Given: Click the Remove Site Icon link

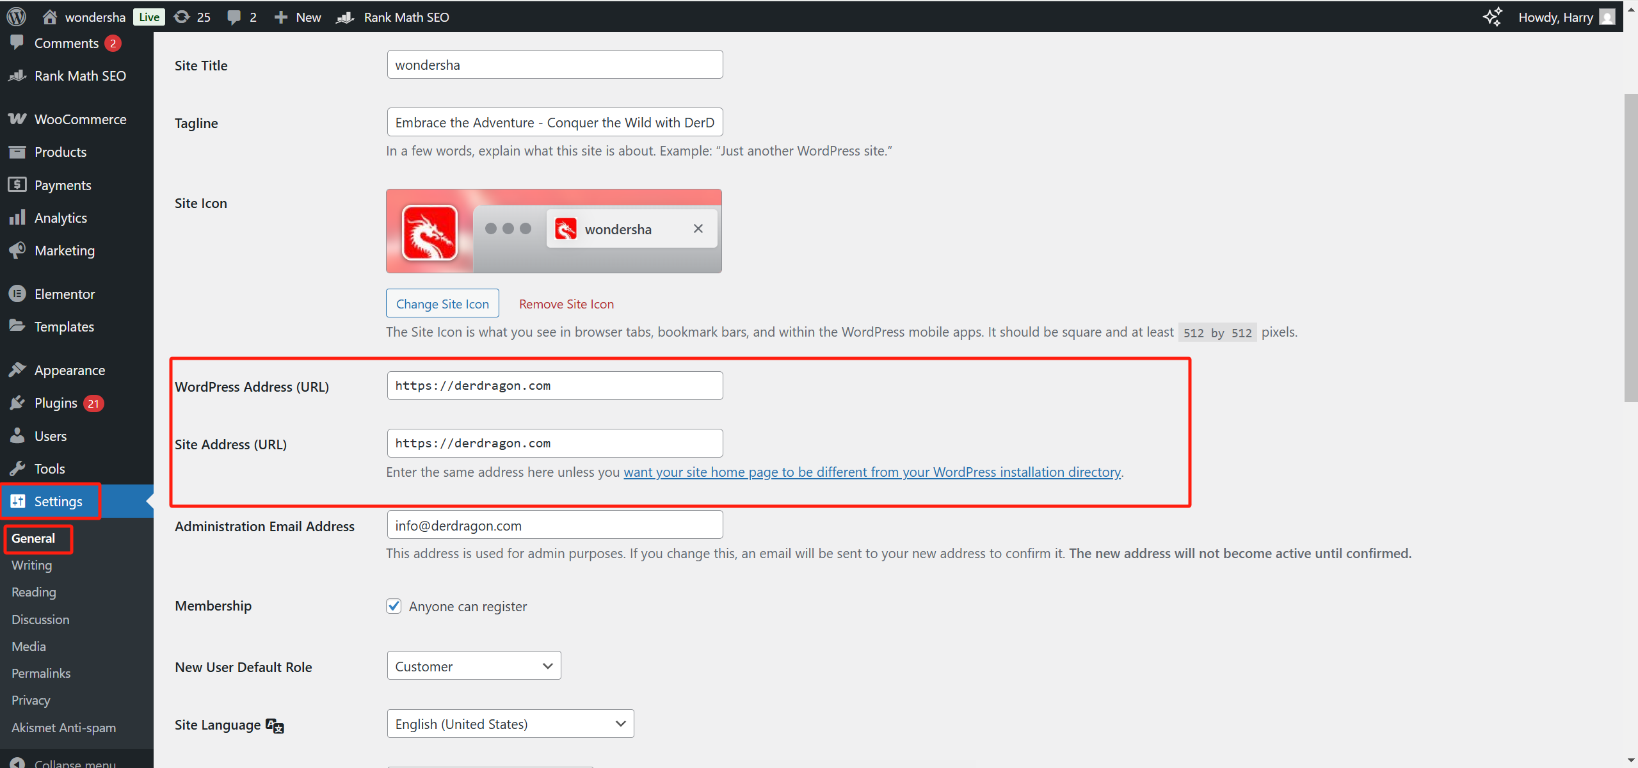Looking at the screenshot, I should pos(566,304).
